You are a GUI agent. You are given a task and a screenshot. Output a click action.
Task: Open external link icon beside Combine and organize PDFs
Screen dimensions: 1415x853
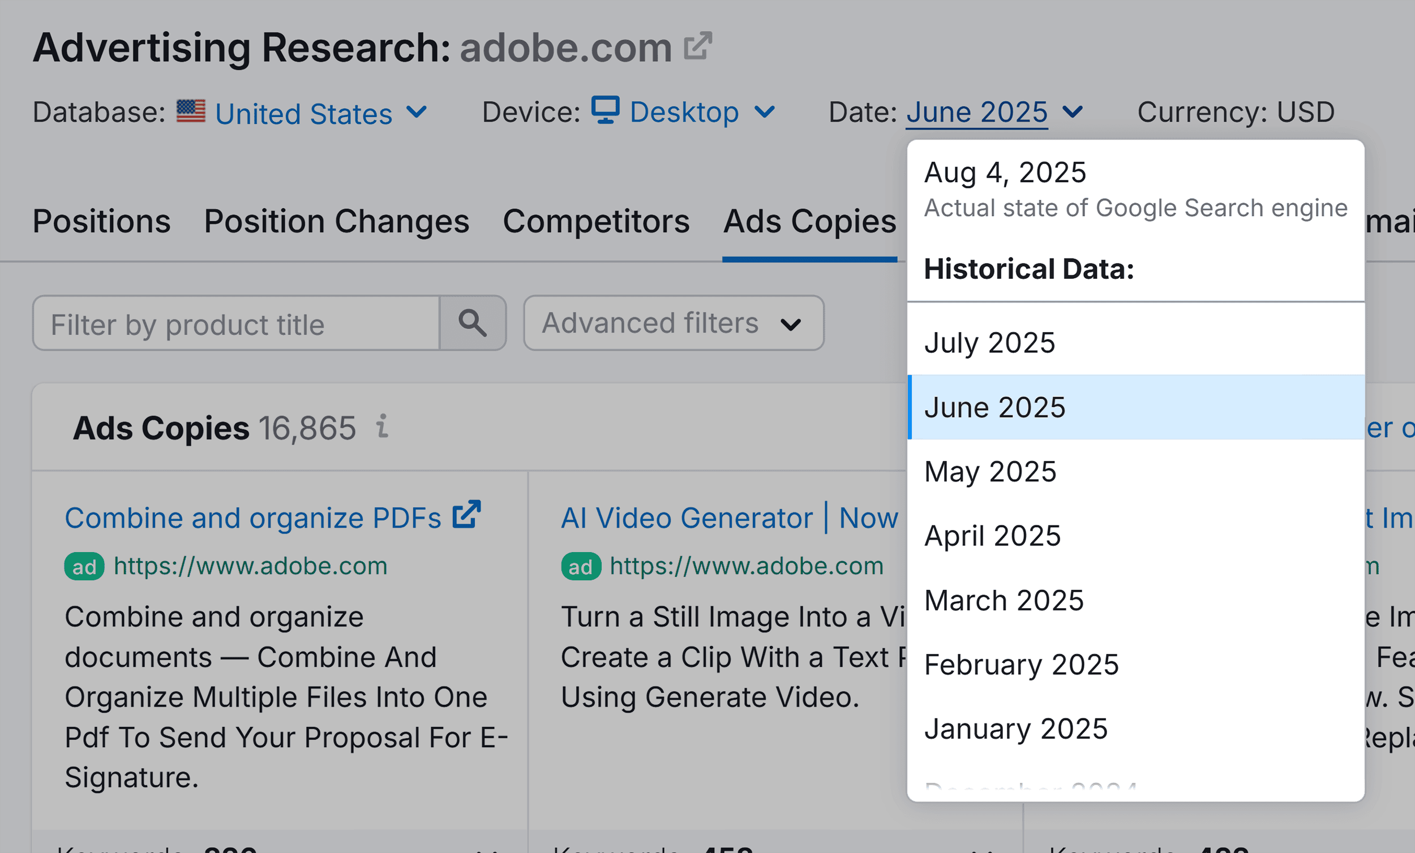pyautogui.click(x=466, y=514)
